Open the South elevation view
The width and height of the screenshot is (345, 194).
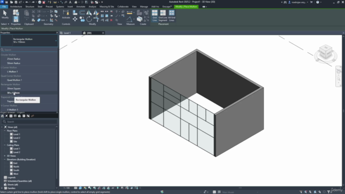click(16, 170)
